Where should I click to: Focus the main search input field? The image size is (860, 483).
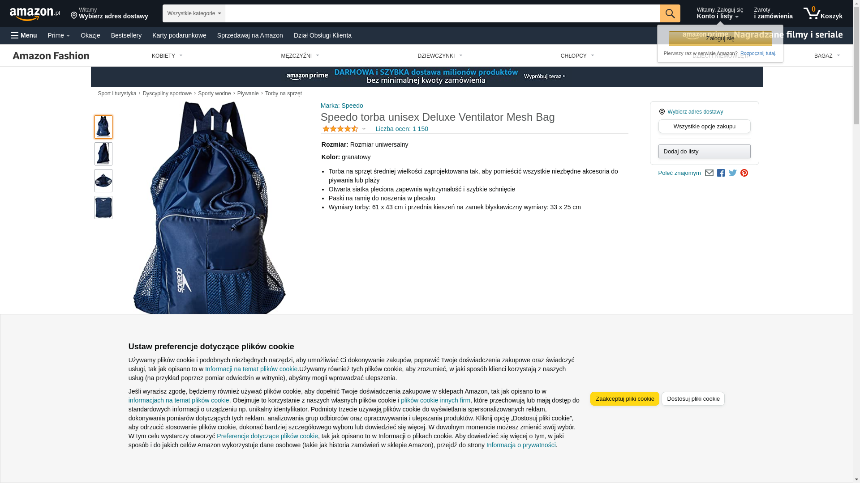coord(443,13)
